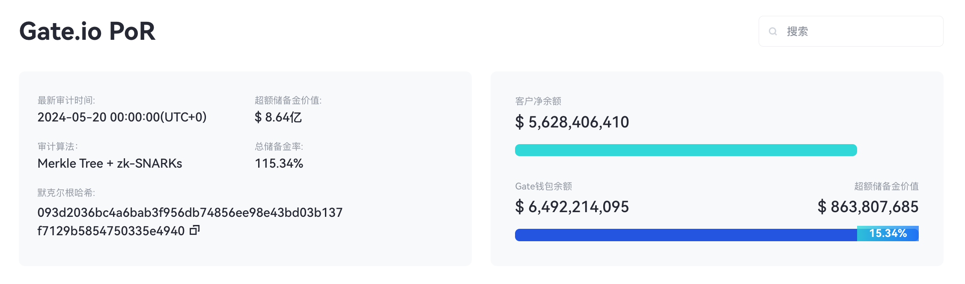The height and width of the screenshot is (284, 965).
Task: Click the audit time 2024-05-20 value
Action: click(122, 117)
